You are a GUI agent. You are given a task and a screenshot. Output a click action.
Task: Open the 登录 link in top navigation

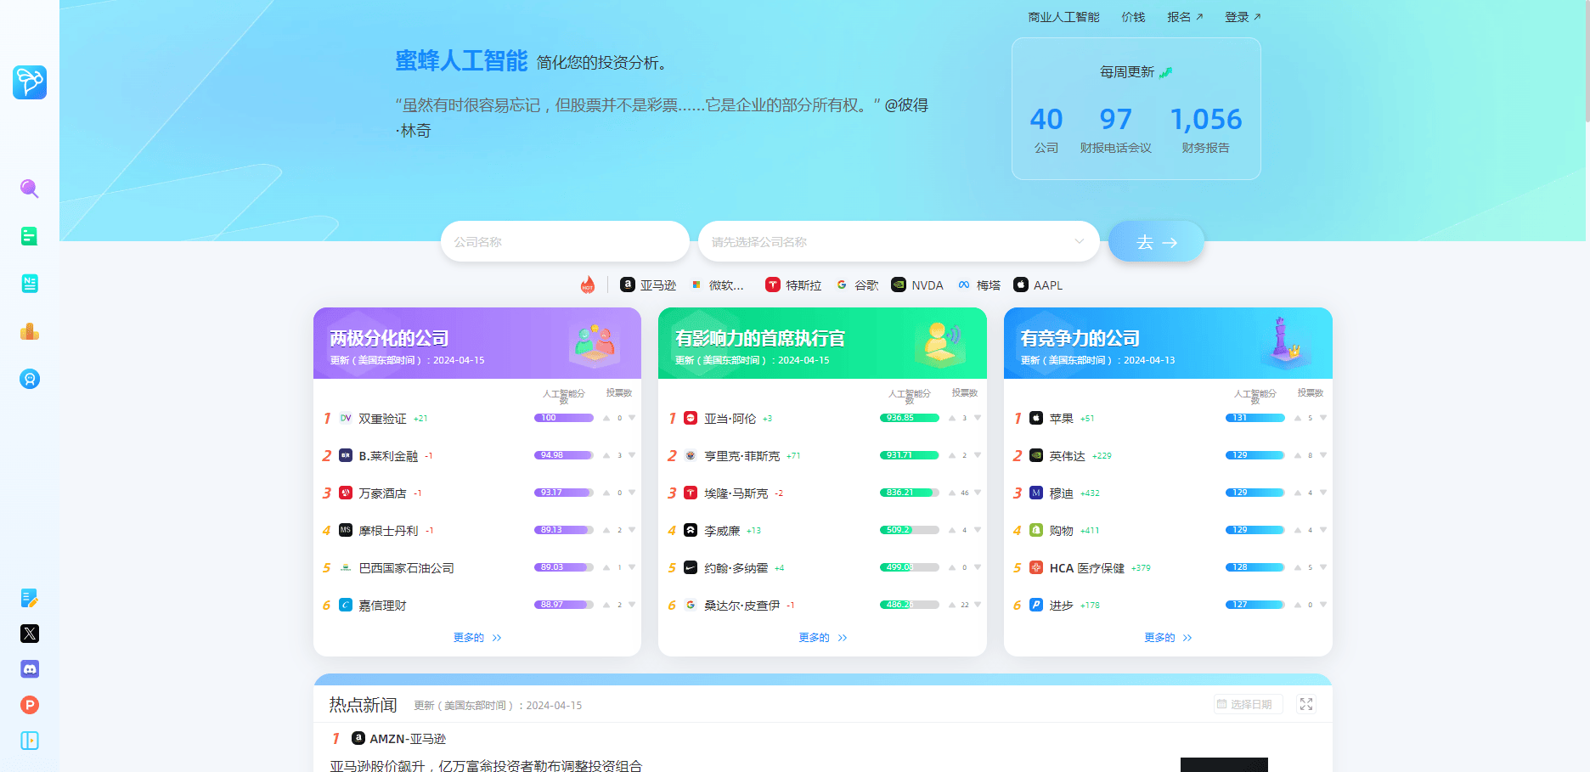pos(1242,17)
